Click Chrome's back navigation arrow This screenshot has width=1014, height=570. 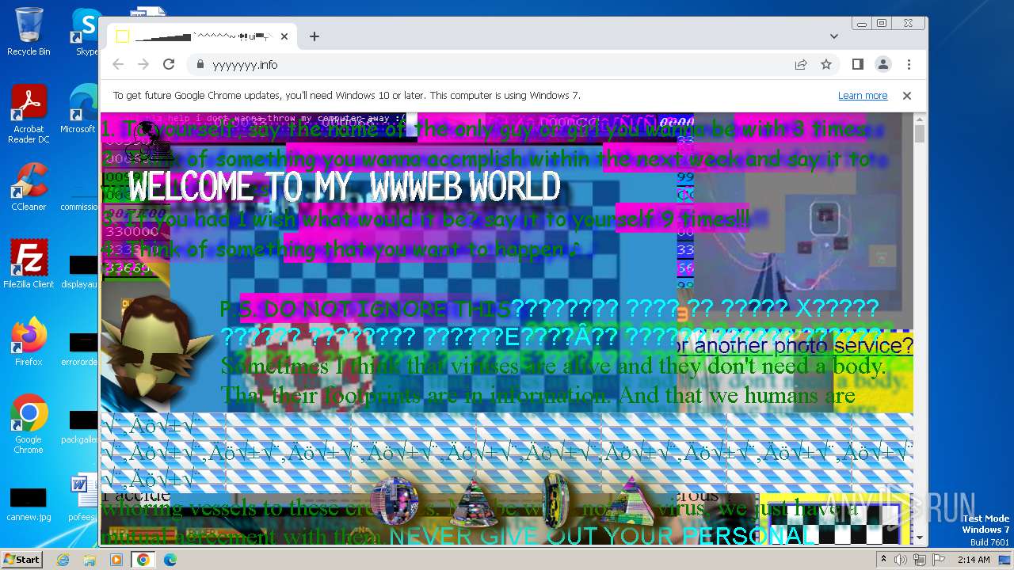(x=118, y=64)
